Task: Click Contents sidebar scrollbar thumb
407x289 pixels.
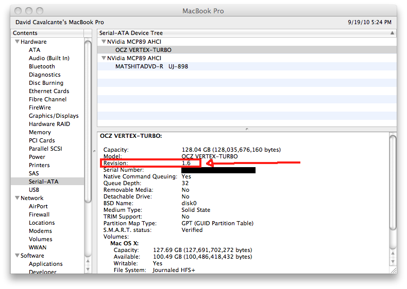Action: tap(88, 121)
